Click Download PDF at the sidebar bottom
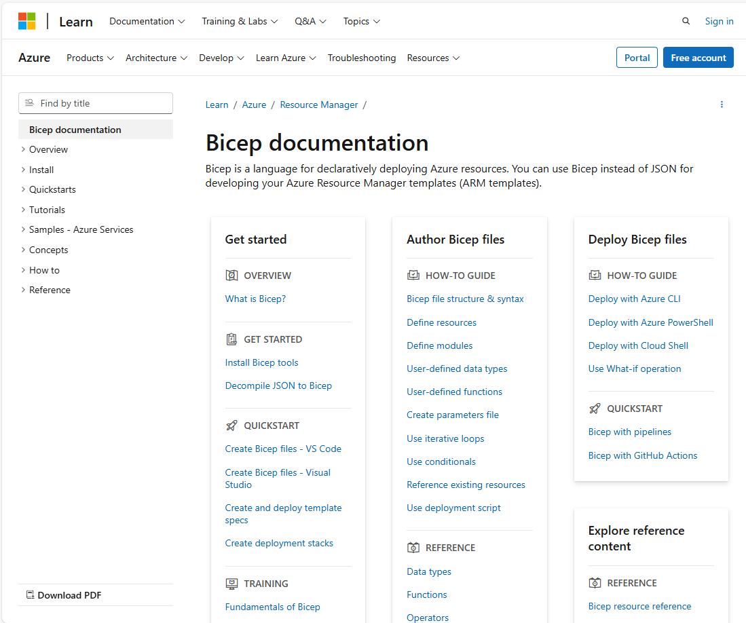Screen dimensions: 746x623 pyautogui.click(x=63, y=595)
